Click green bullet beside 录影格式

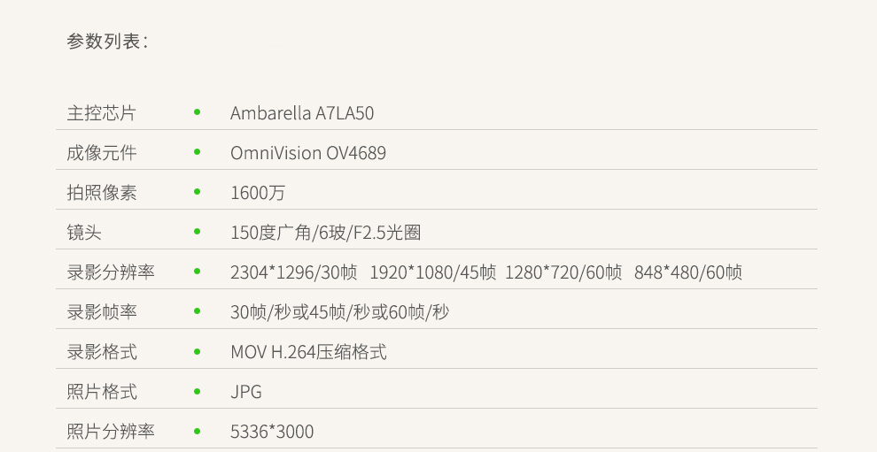click(197, 351)
